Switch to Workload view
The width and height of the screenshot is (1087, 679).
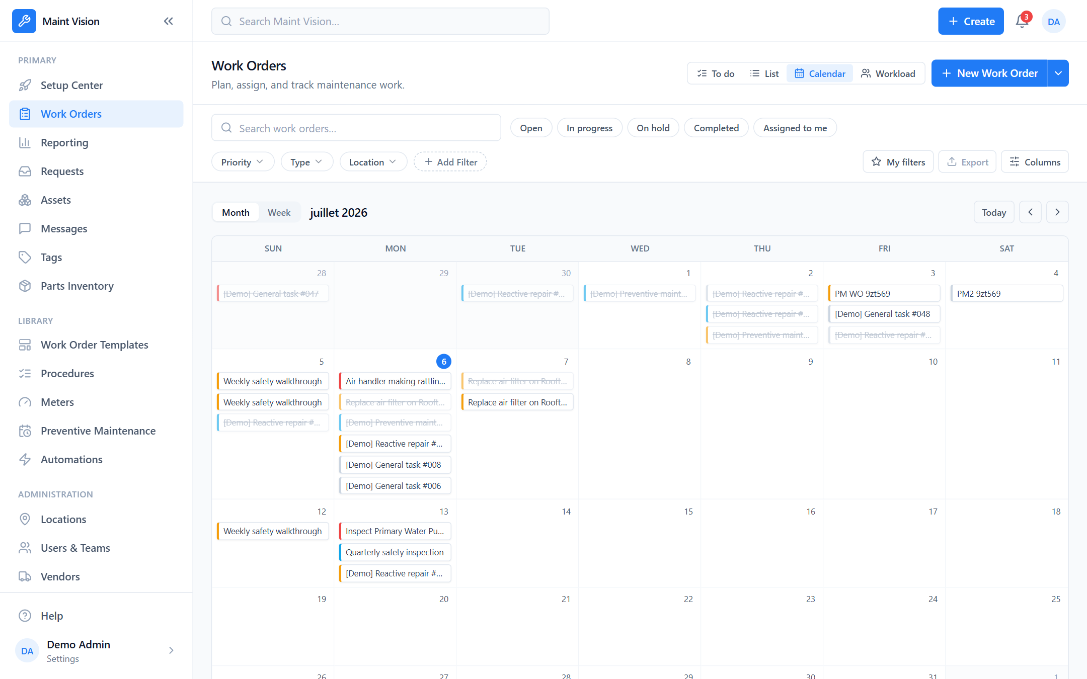pos(888,73)
